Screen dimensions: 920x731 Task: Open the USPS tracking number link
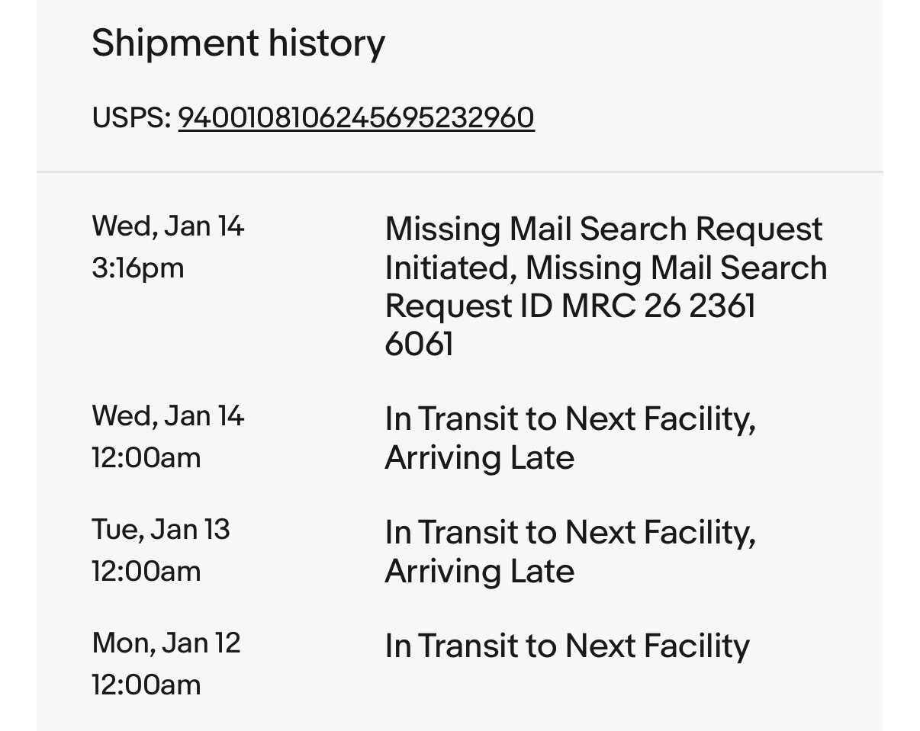(356, 118)
